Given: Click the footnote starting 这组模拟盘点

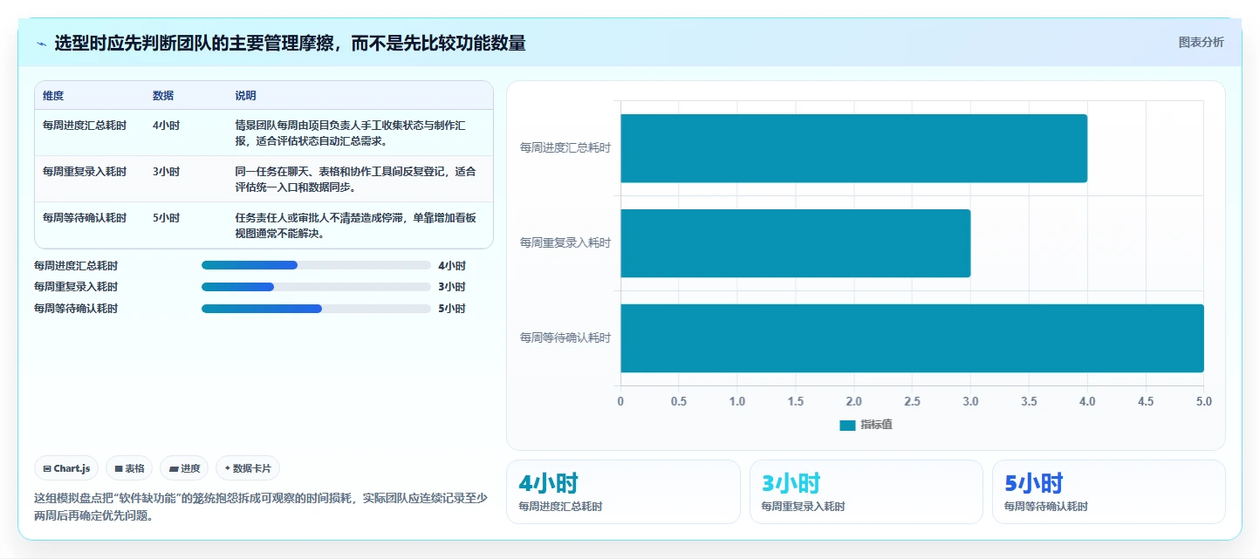Looking at the screenshot, I should click(x=260, y=507).
